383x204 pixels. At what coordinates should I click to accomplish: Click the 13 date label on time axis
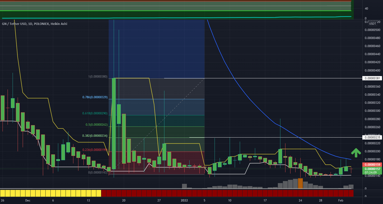click(x=88, y=200)
